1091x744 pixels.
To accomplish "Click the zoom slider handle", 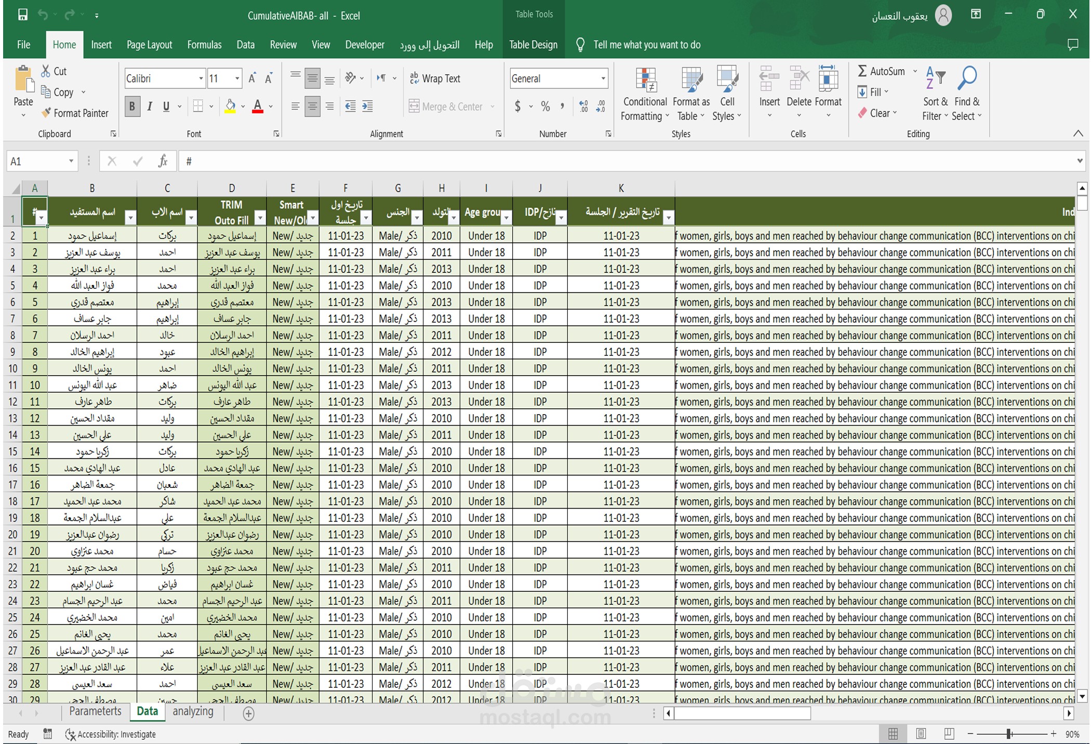I will pyautogui.click(x=1009, y=734).
